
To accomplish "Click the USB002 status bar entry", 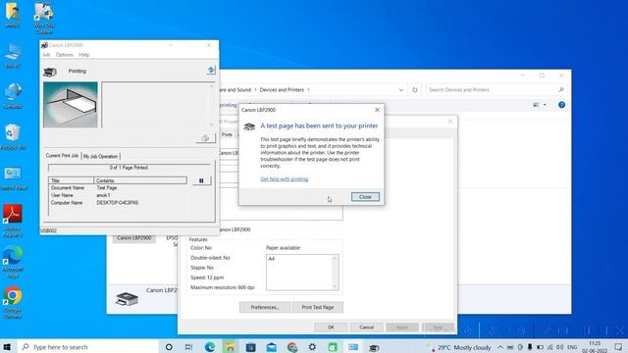I will pyautogui.click(x=49, y=231).
